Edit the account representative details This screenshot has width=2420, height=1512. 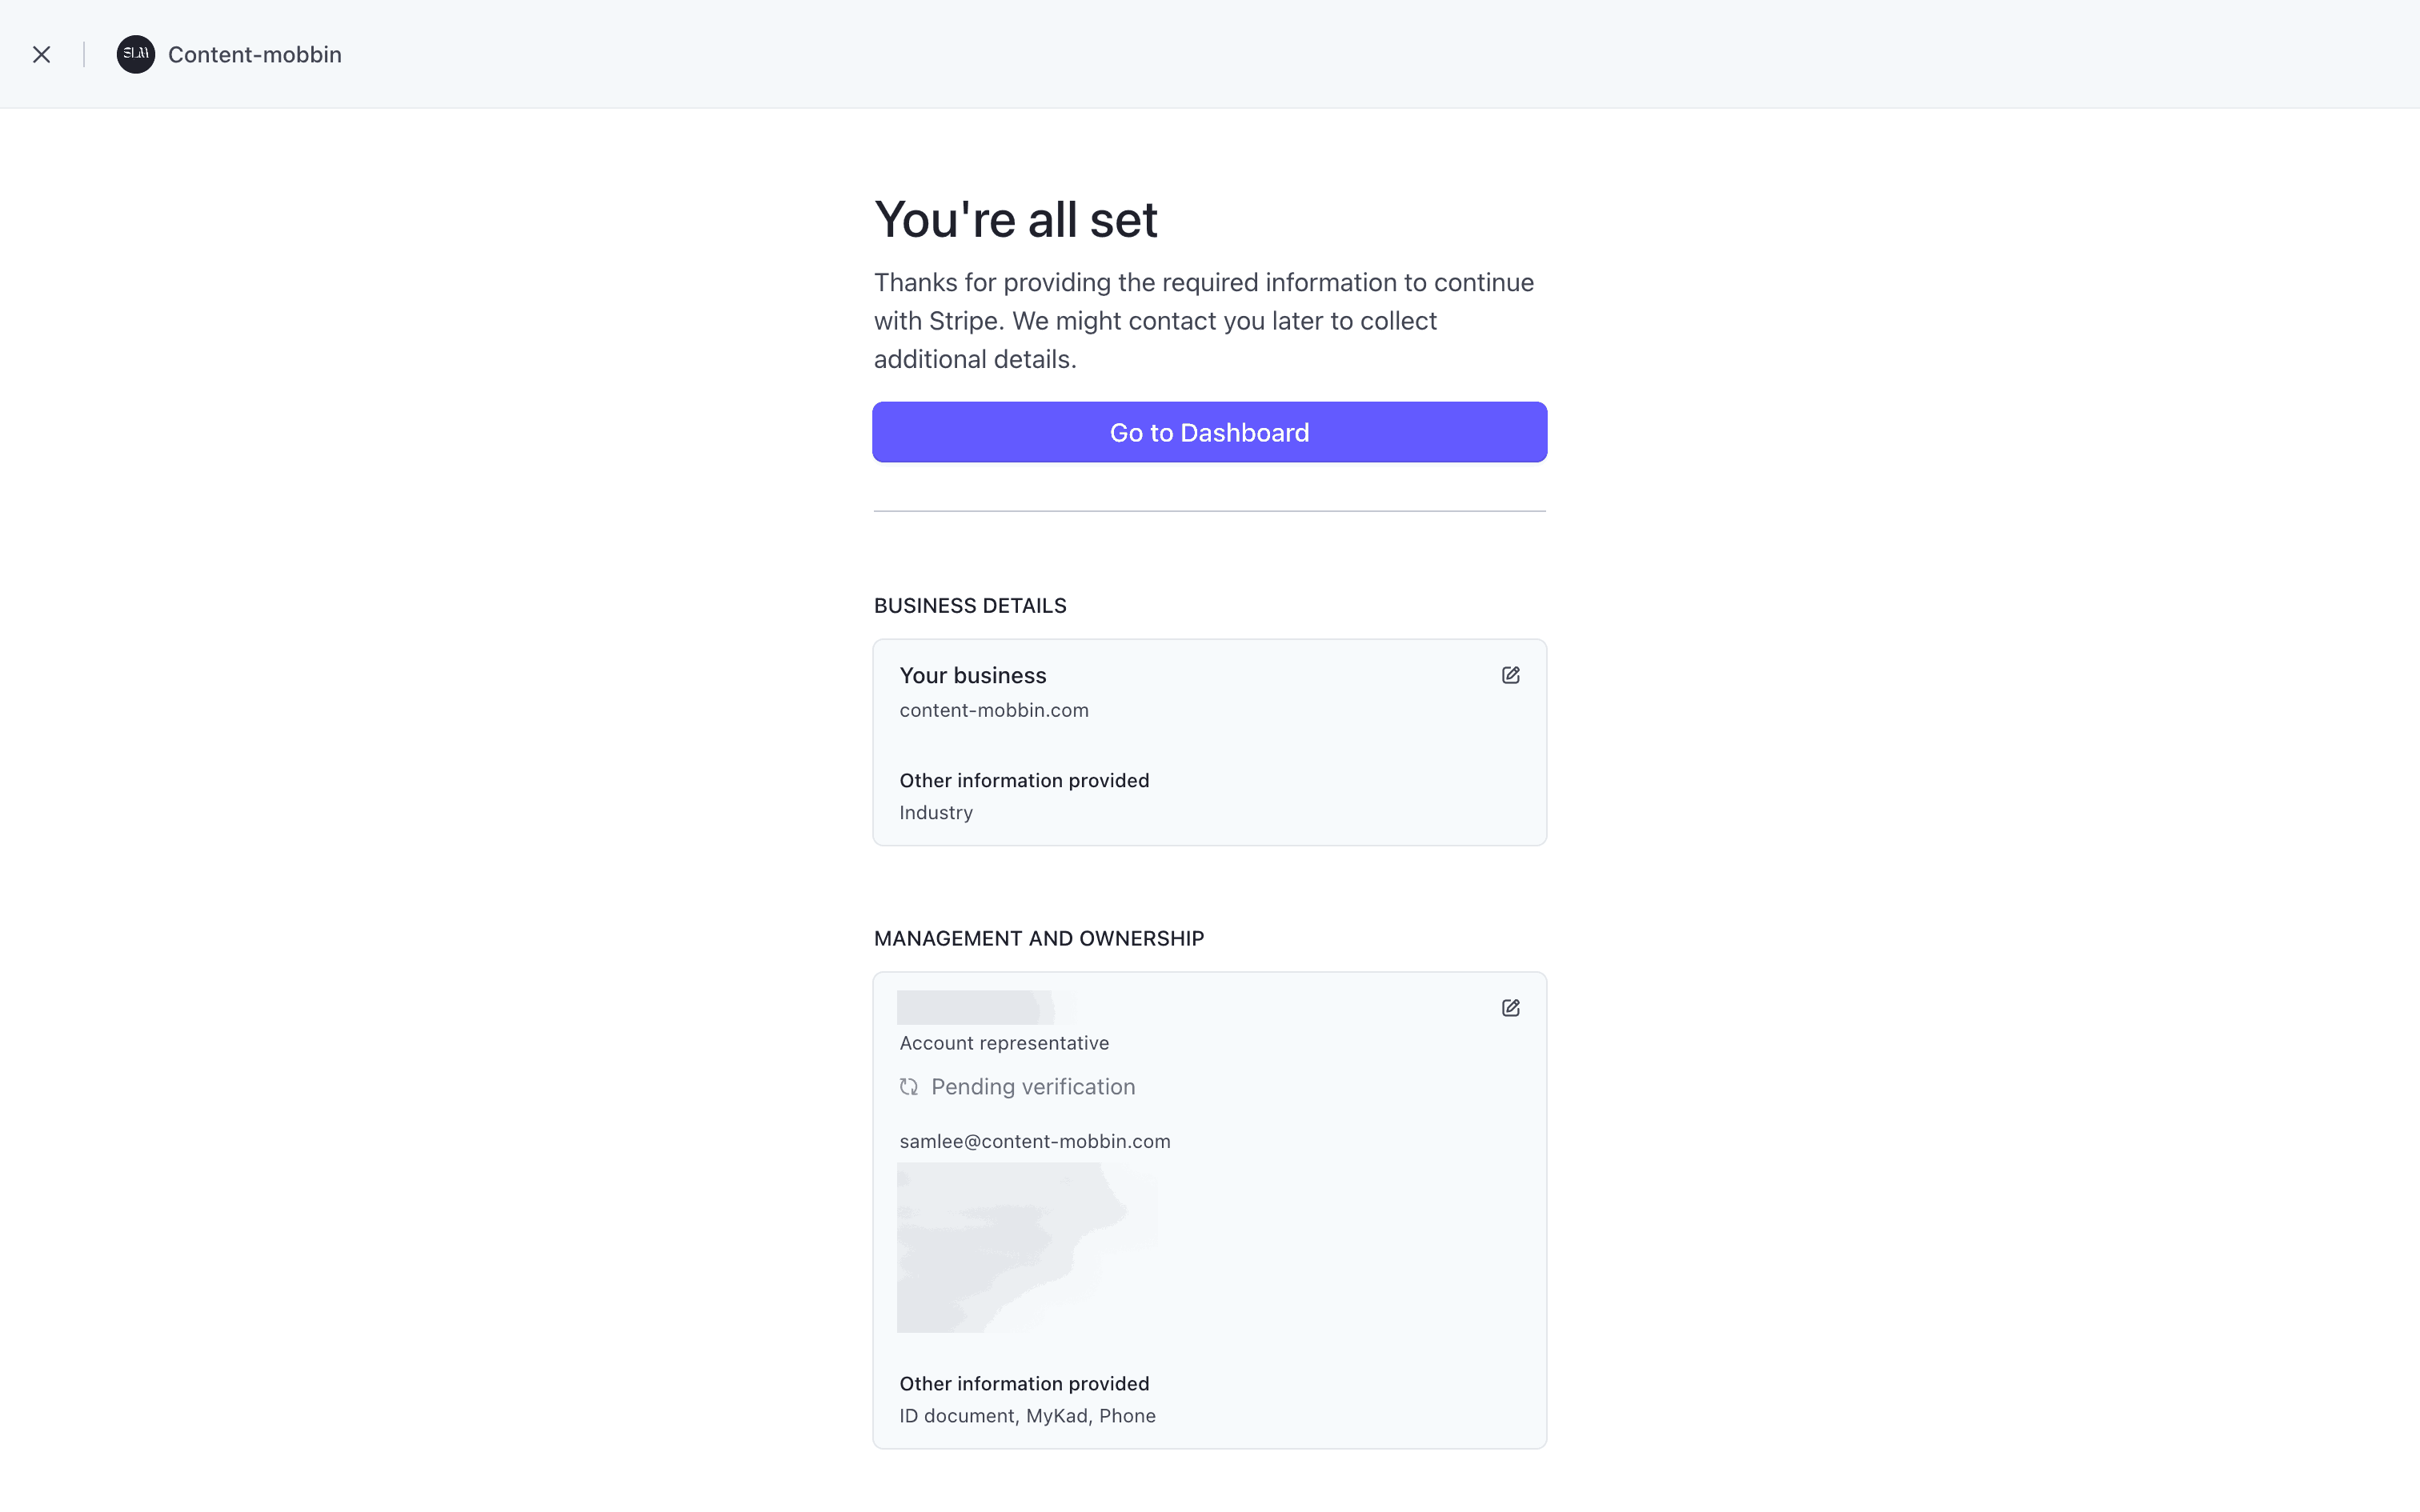pyautogui.click(x=1510, y=1008)
